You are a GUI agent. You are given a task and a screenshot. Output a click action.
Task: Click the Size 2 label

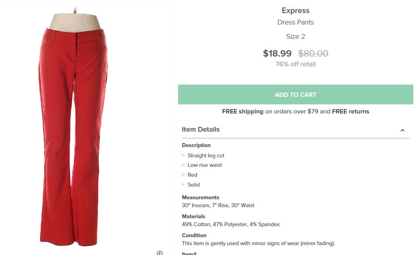coord(295,36)
